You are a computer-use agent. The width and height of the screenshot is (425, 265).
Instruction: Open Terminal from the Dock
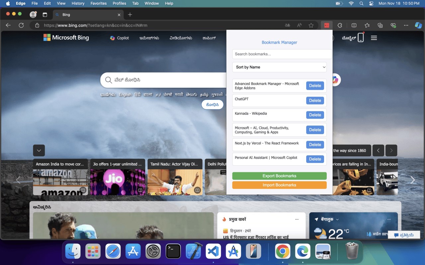173,251
